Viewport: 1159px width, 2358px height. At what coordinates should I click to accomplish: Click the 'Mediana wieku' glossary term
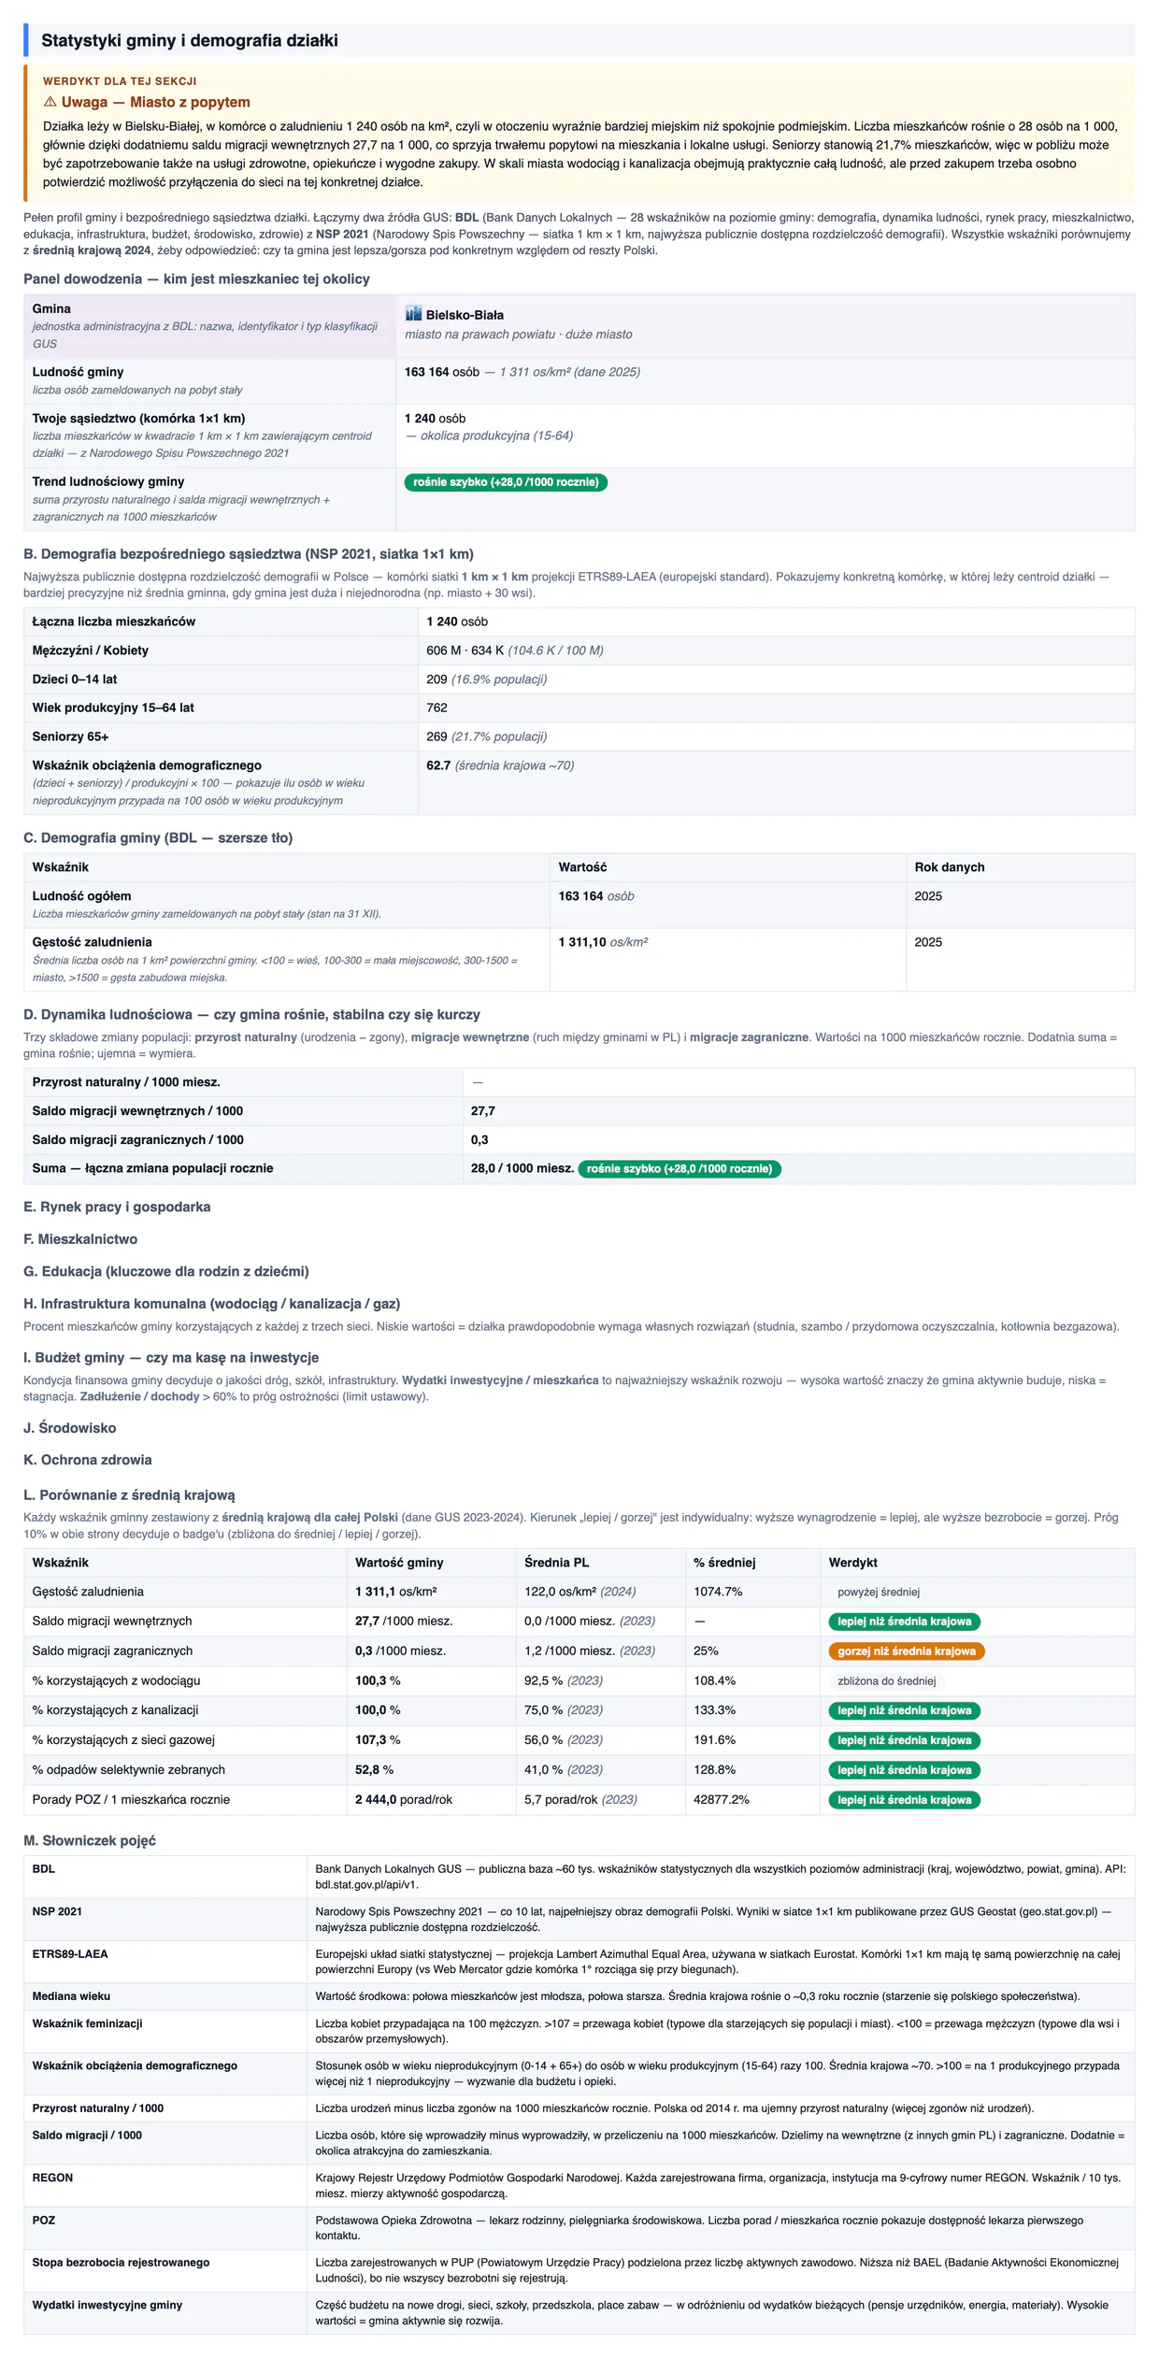pos(71,1996)
